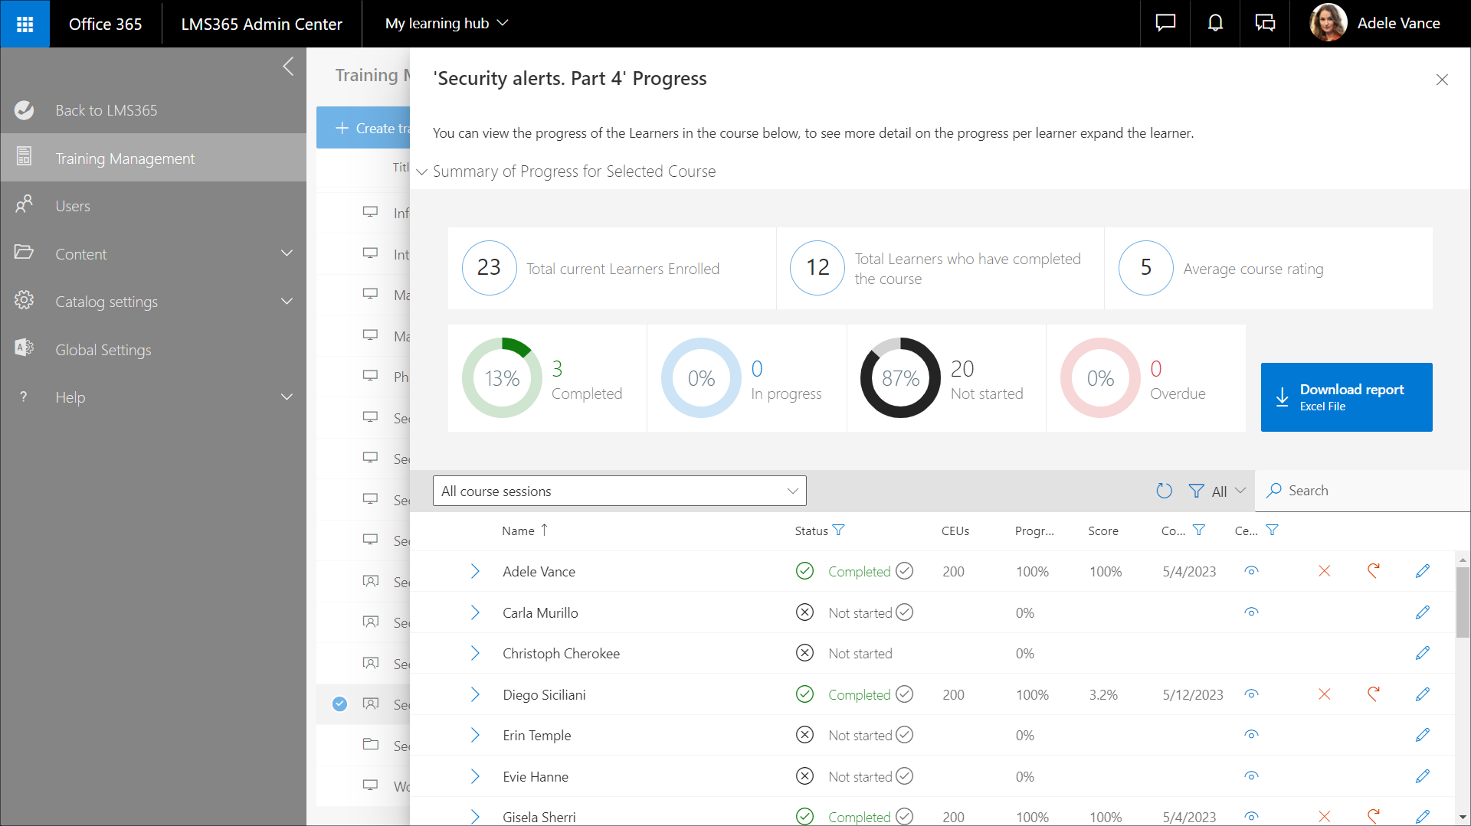Image resolution: width=1471 pixels, height=826 pixels.
Task: Select Users in the left sidebar
Action: (x=73, y=206)
